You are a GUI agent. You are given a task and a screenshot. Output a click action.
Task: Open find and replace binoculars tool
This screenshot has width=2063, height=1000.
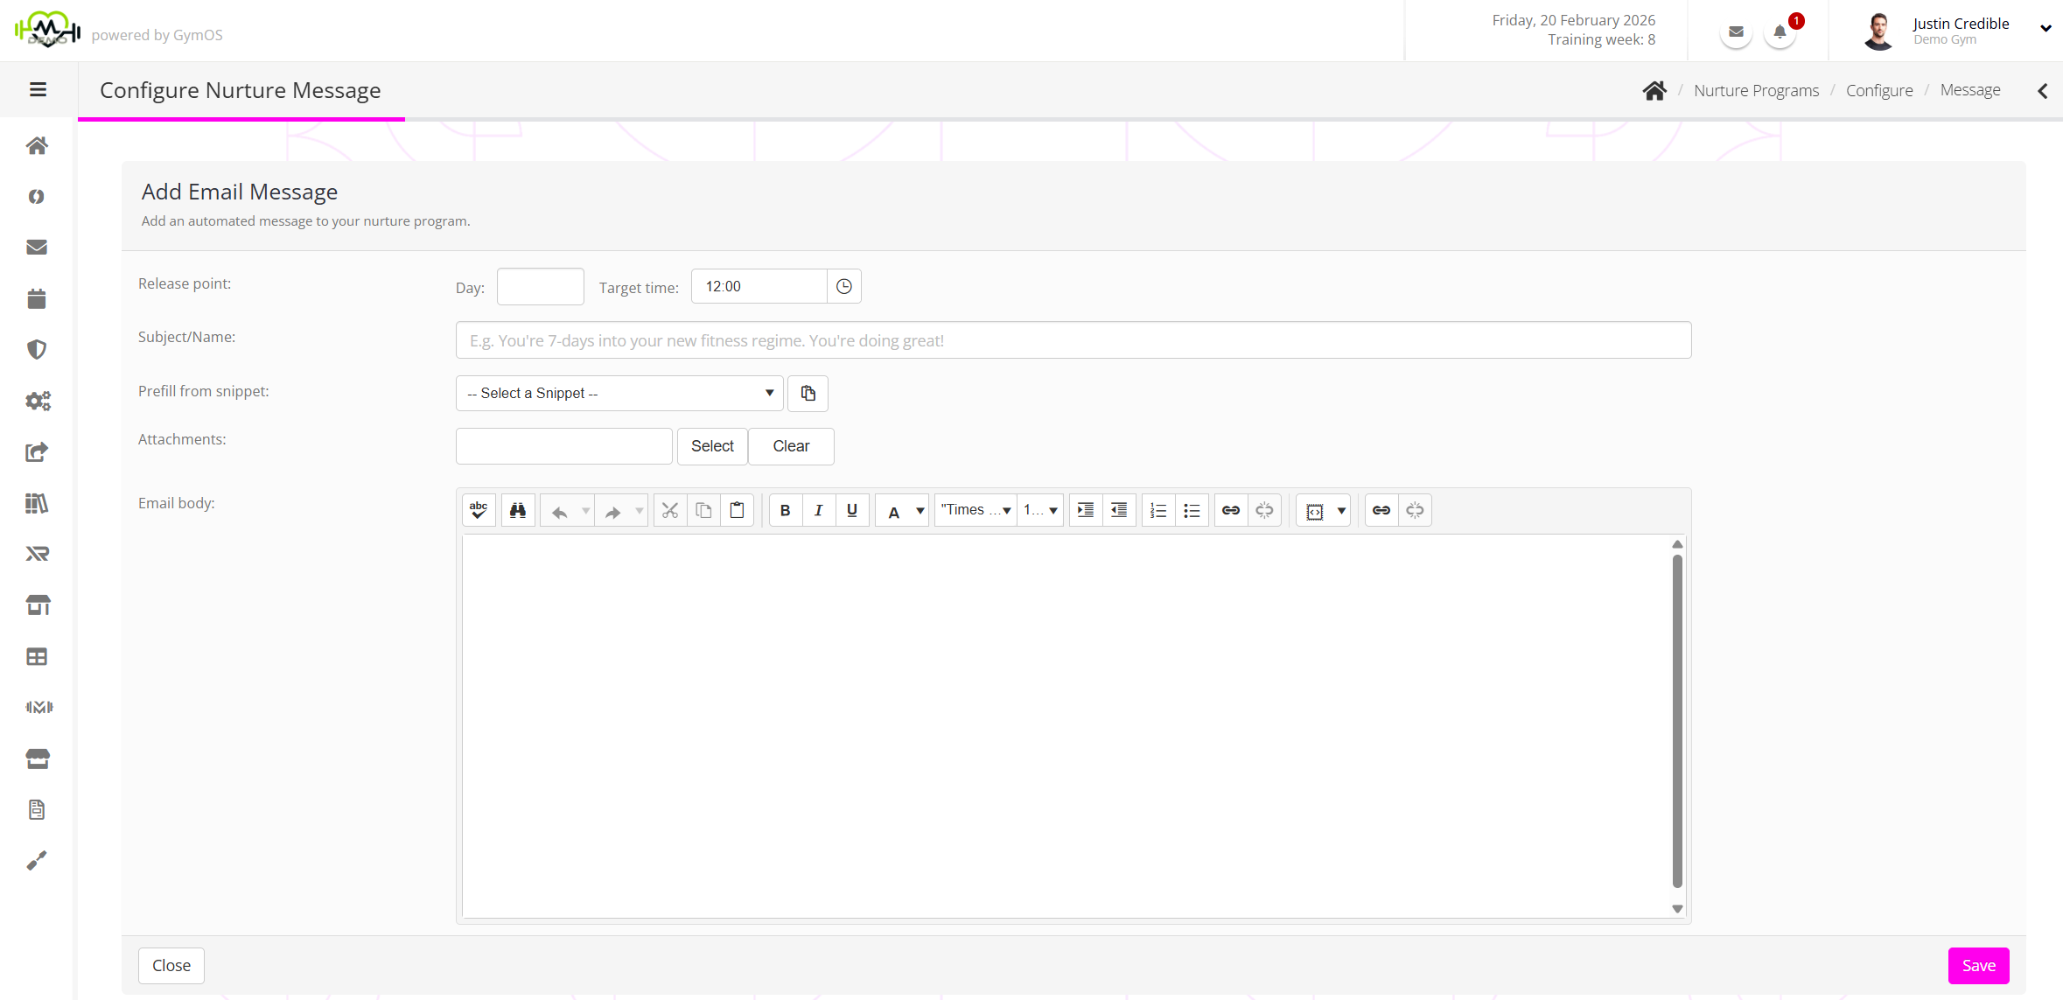tap(518, 510)
